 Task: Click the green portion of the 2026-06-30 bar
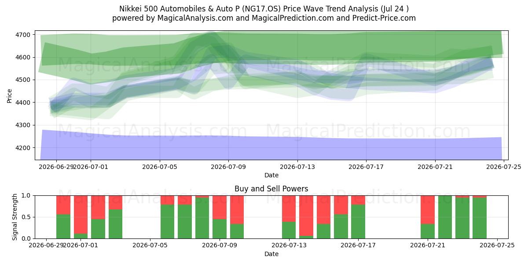(x=63, y=226)
